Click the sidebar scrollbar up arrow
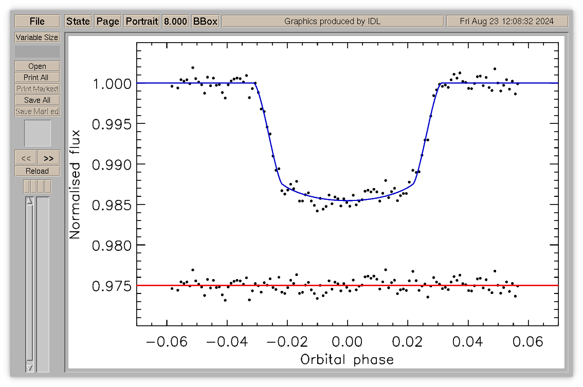Screen dimensions: 583x387 click(30, 201)
